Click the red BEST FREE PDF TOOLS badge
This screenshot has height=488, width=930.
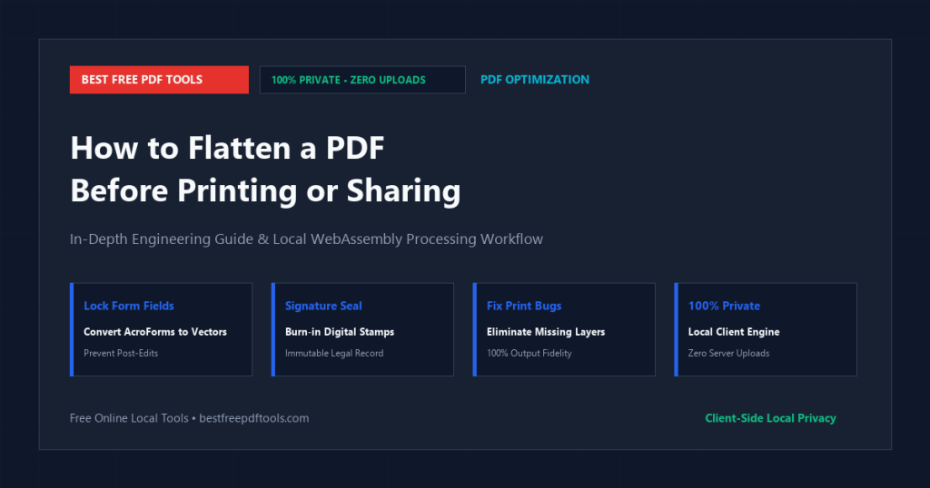pyautogui.click(x=159, y=79)
